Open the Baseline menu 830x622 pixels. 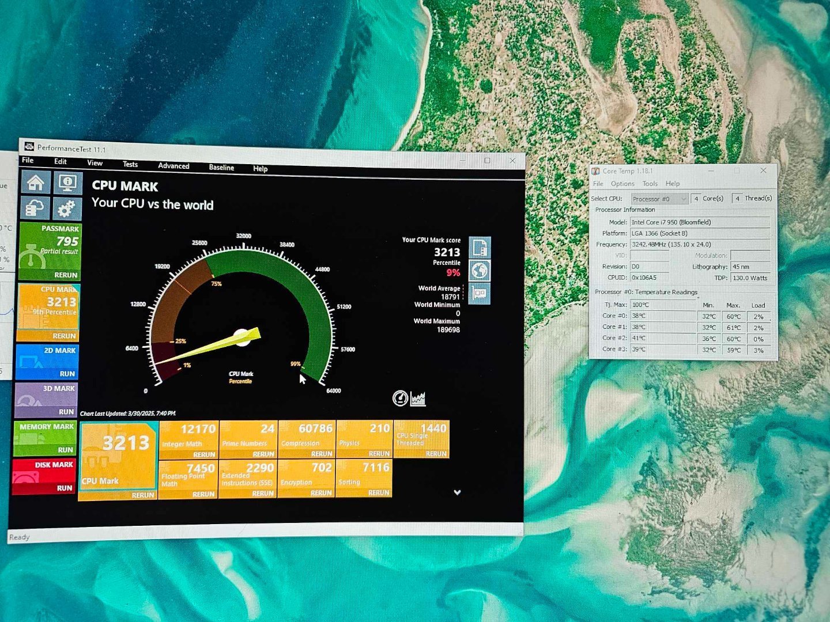[221, 168]
